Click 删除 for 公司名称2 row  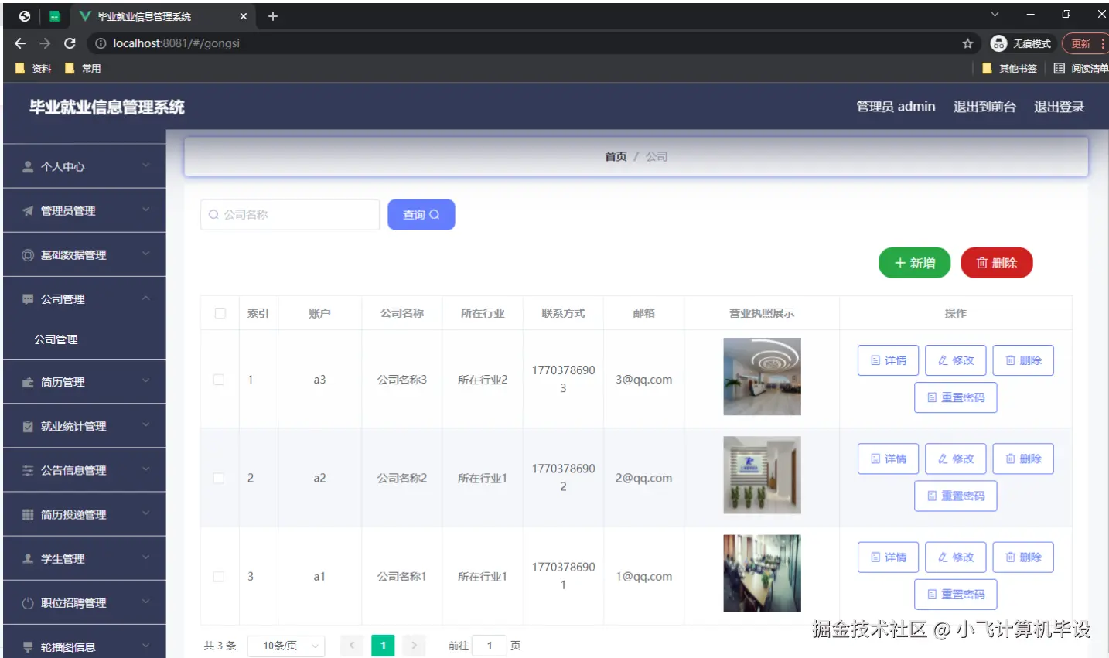pyautogui.click(x=1023, y=459)
